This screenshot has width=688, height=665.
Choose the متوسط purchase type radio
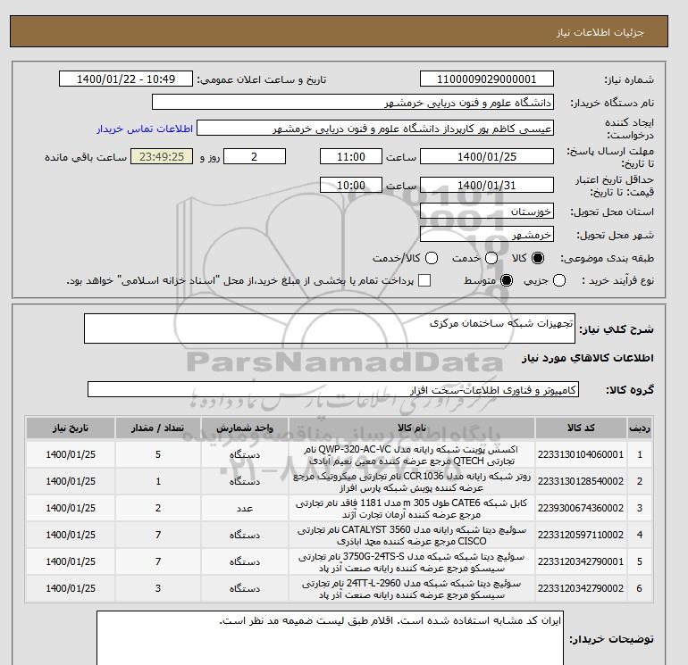507,280
